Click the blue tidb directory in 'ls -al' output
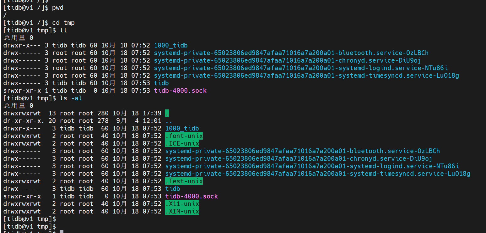Screen dimensions: 486x233 click(x=173, y=189)
